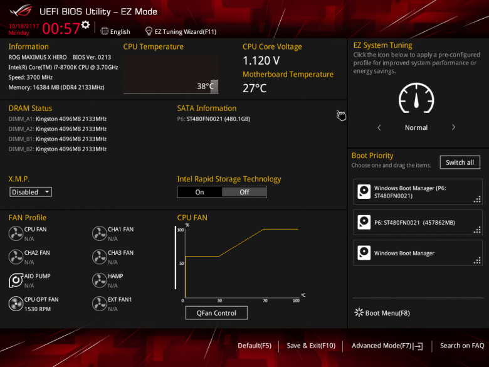Click DIMM_A1 Kingston 4096MB entry
The height and width of the screenshot is (367, 489).
[x=58, y=119]
